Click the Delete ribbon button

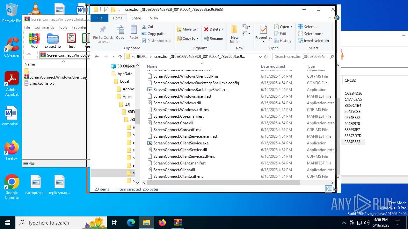click(x=214, y=29)
